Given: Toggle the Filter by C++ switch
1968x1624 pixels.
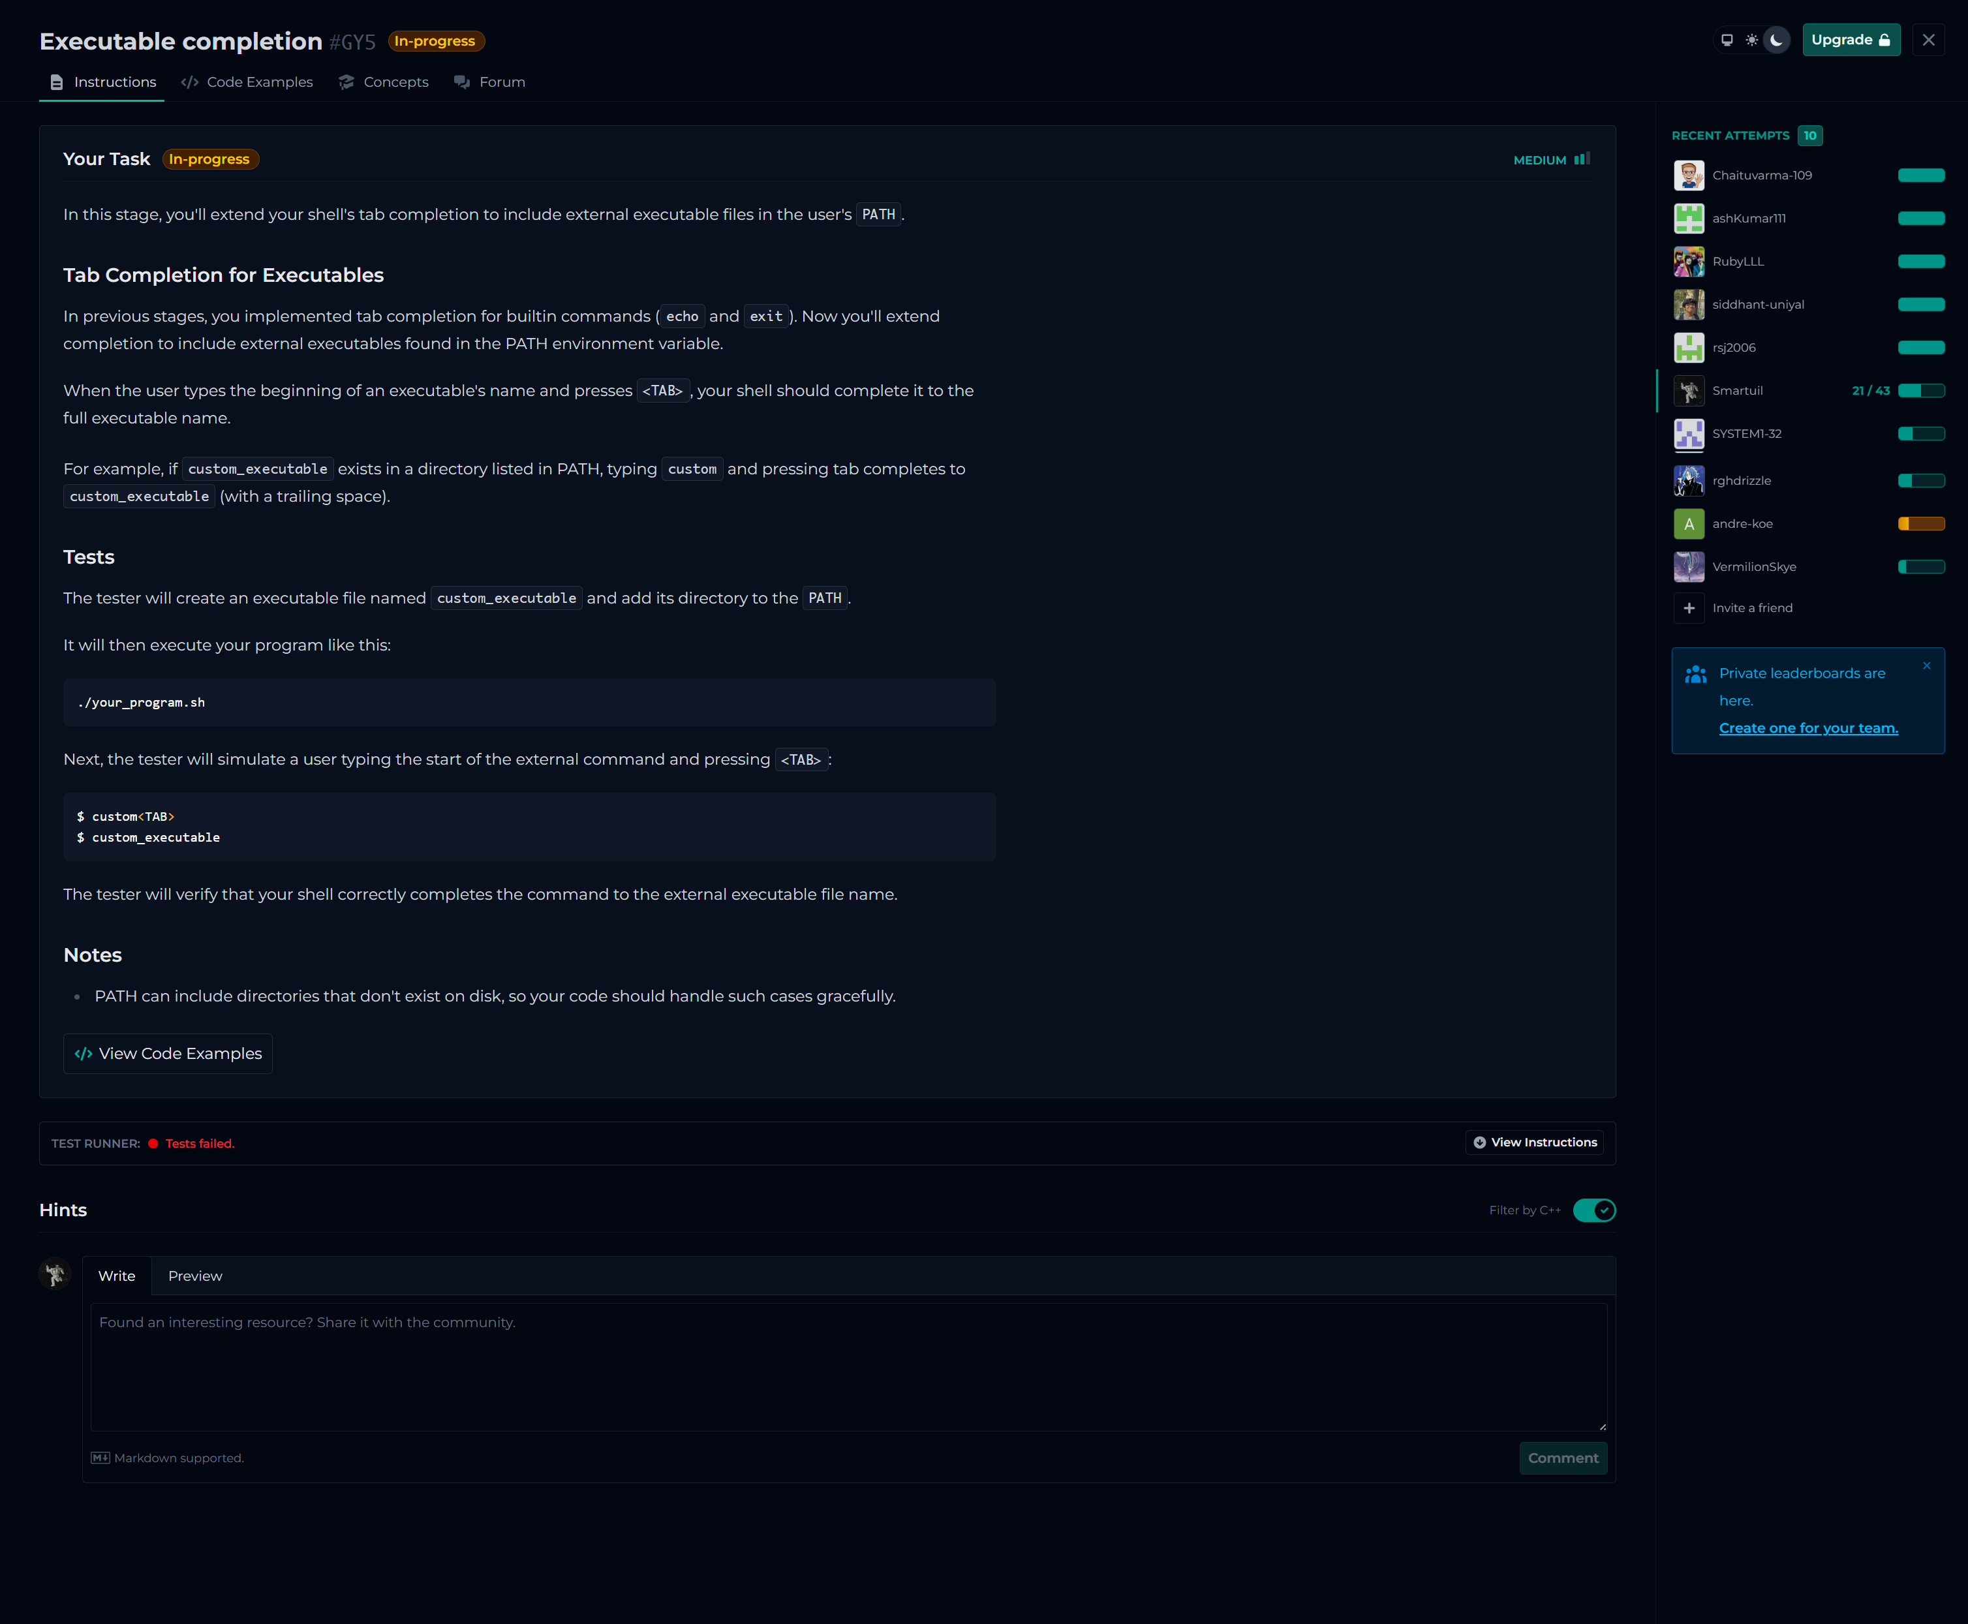Looking at the screenshot, I should 1594,1210.
